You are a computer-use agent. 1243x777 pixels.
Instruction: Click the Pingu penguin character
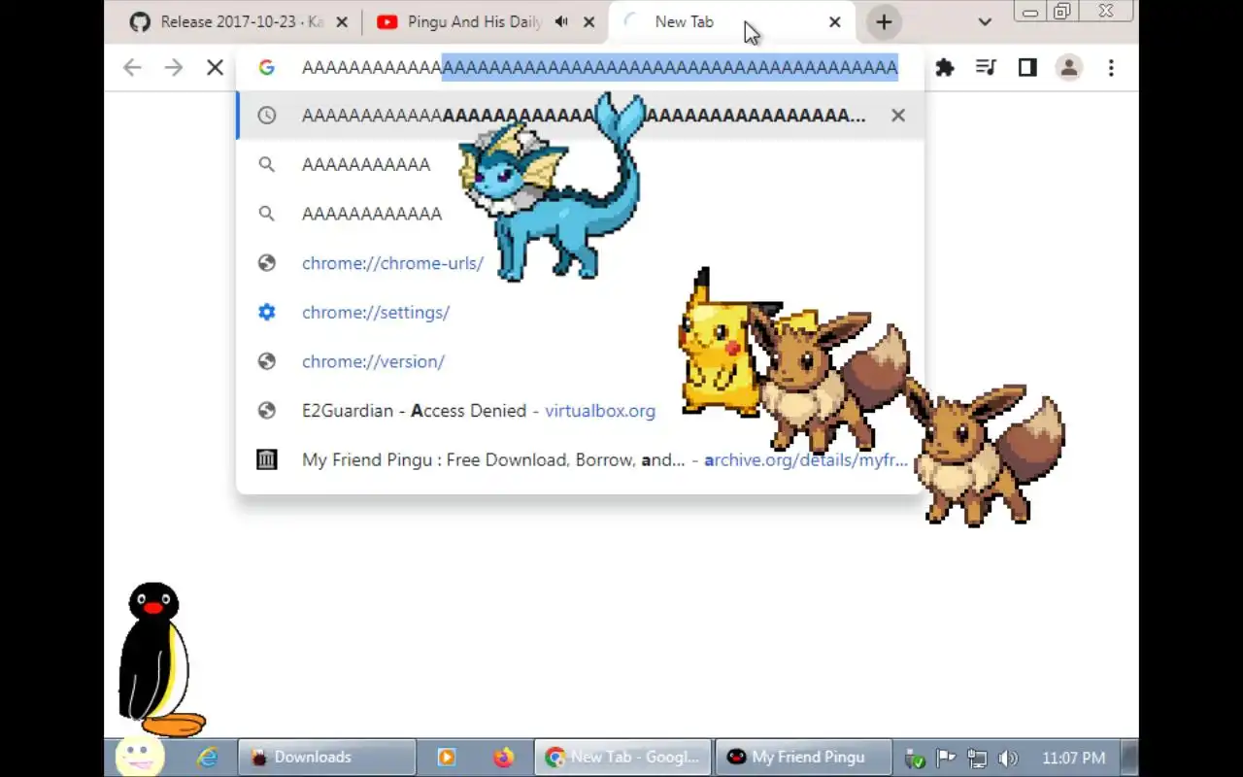(x=160, y=660)
